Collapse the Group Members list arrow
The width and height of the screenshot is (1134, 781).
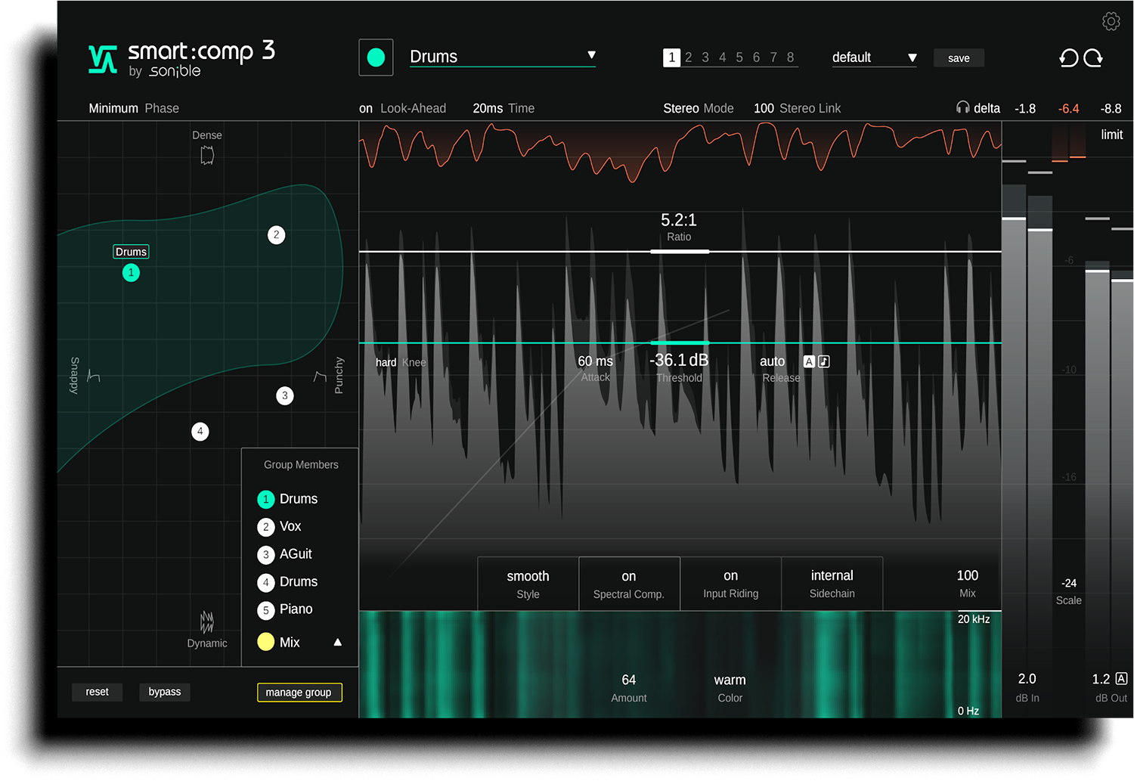click(x=337, y=642)
